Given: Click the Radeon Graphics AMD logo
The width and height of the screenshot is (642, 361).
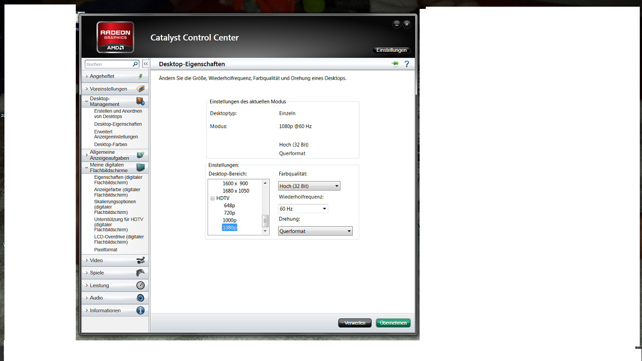Looking at the screenshot, I should point(115,37).
